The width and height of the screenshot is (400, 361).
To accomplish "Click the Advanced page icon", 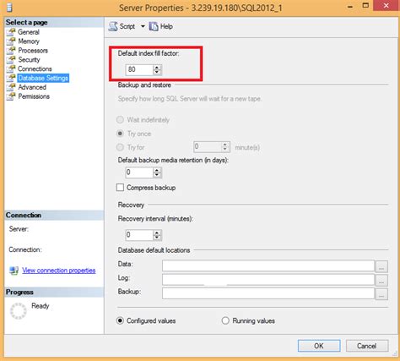I will tap(11, 87).
